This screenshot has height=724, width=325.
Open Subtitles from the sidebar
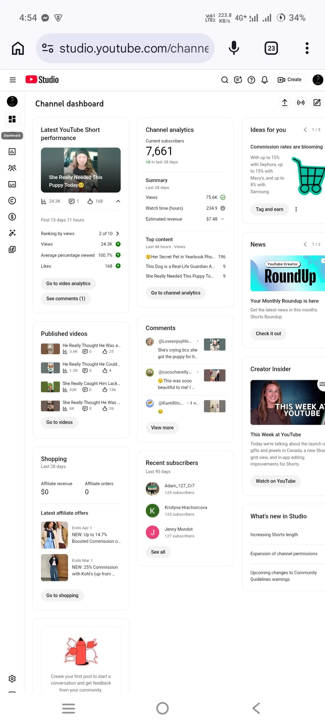[x=12, y=184]
